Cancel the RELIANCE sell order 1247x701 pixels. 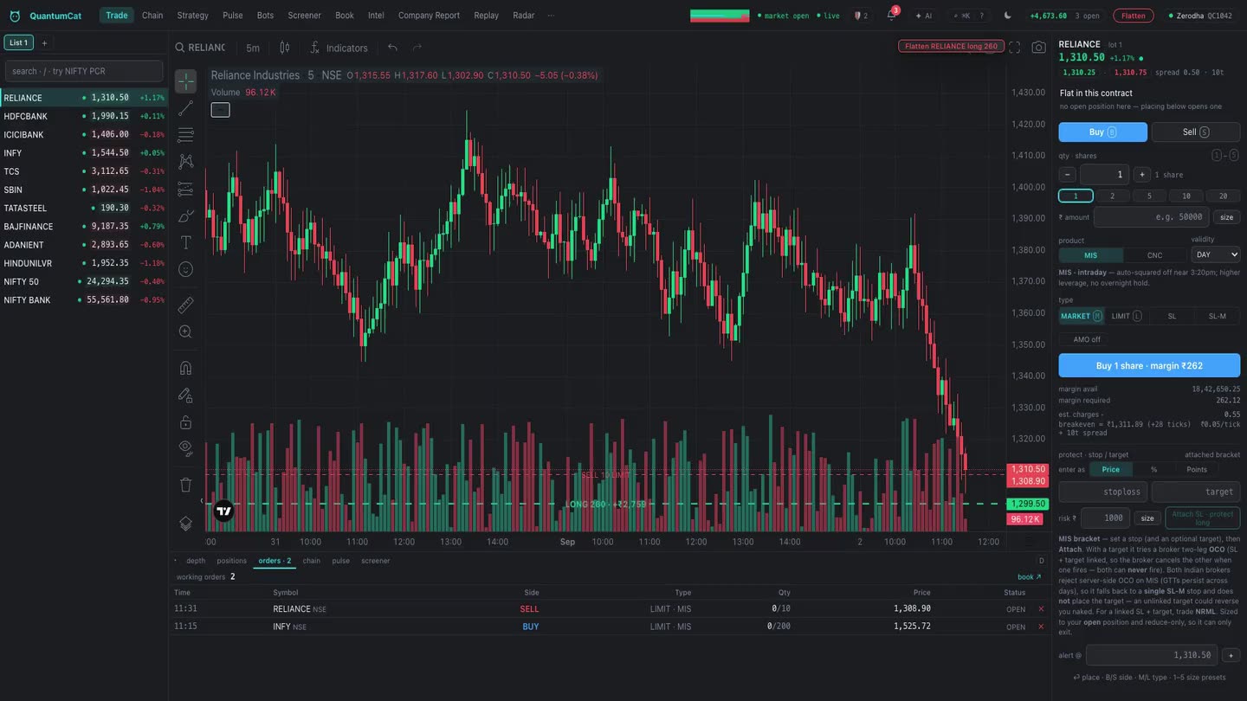point(1041,609)
